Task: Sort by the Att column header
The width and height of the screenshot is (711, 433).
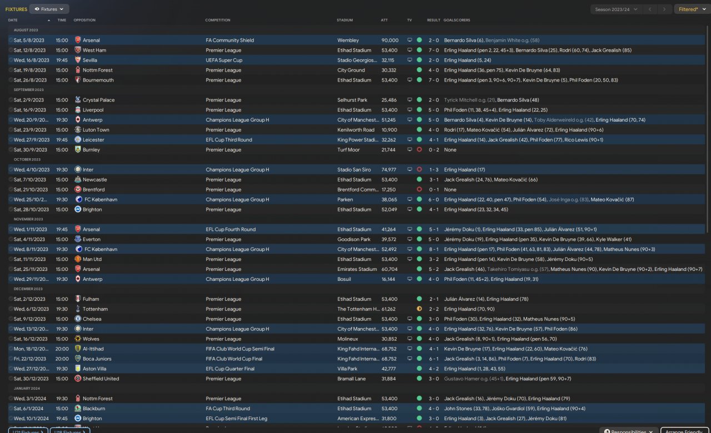Action: click(384, 20)
